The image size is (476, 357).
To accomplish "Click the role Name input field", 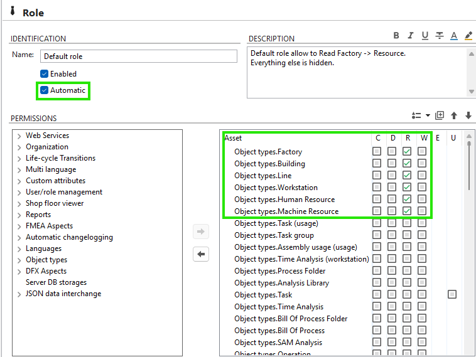I will (x=139, y=56).
